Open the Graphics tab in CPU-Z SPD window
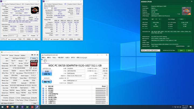This screenshot has height=109, width=194. tap(70, 4)
